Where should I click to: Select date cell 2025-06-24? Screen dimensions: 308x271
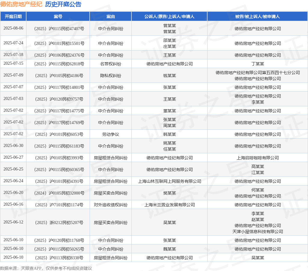tap(13, 181)
